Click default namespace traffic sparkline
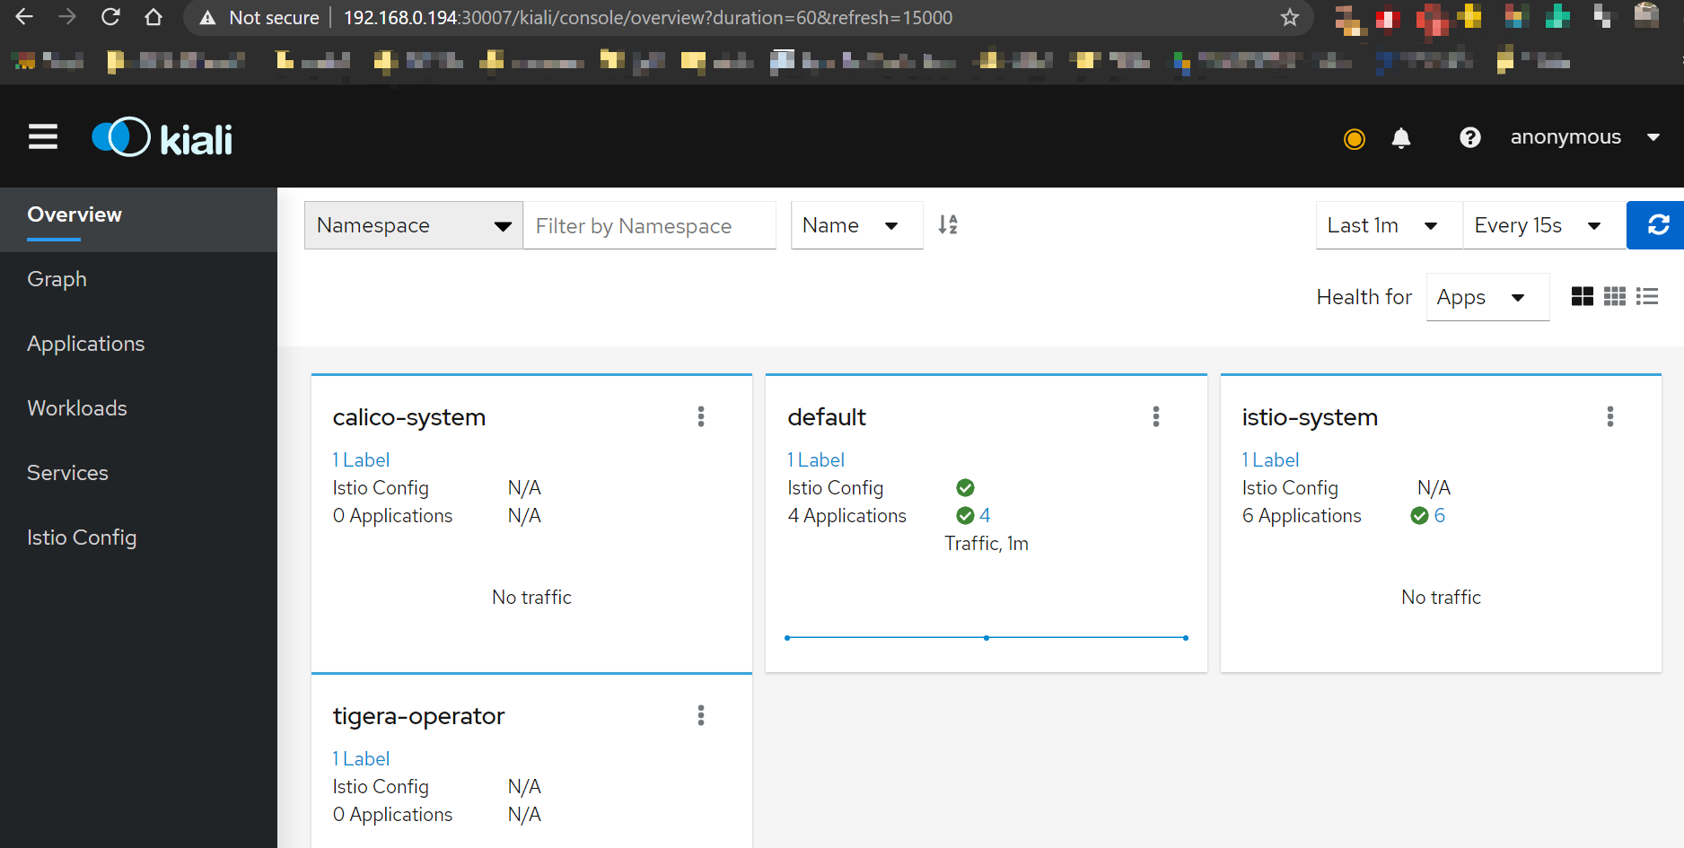 coord(987,638)
